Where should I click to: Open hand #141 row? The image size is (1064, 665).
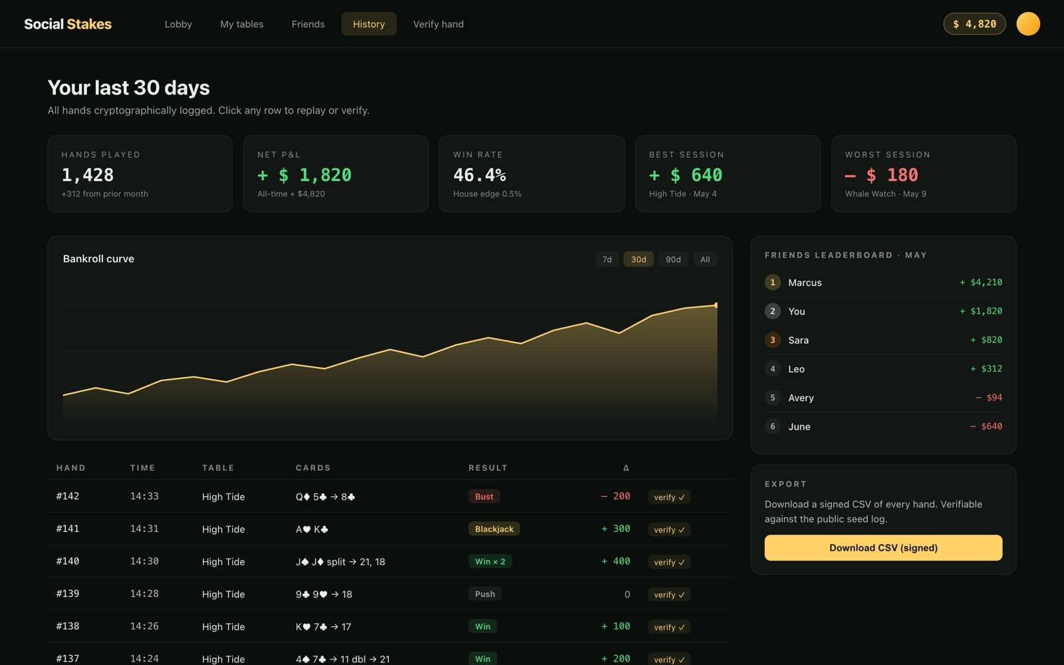(x=390, y=529)
